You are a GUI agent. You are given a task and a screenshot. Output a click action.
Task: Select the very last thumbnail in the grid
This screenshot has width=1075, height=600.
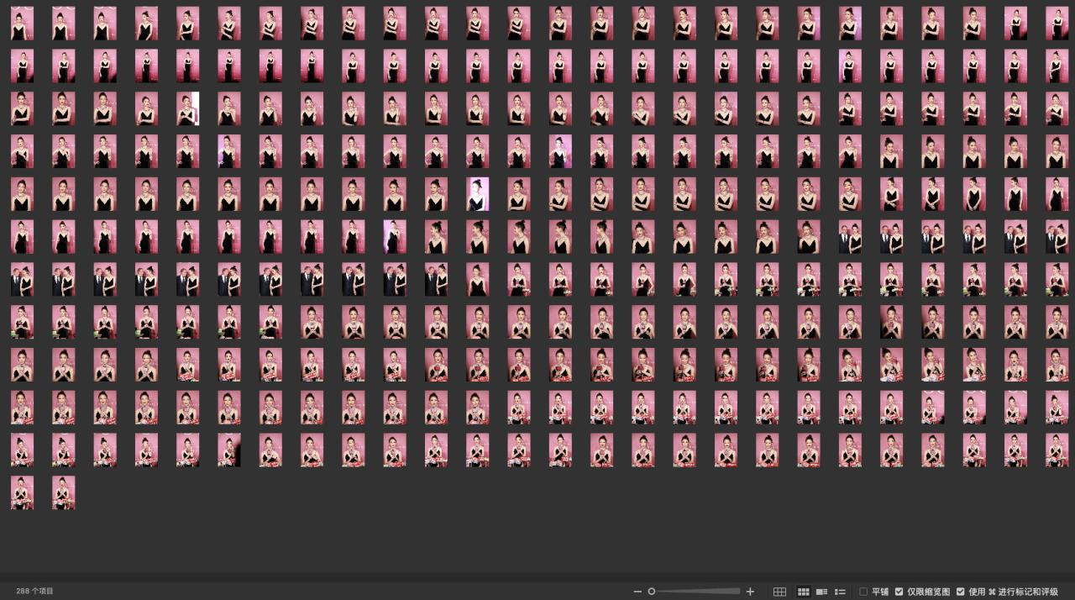[64, 492]
